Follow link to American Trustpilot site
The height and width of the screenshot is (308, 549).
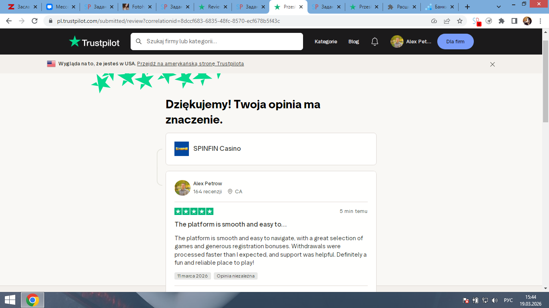(190, 64)
